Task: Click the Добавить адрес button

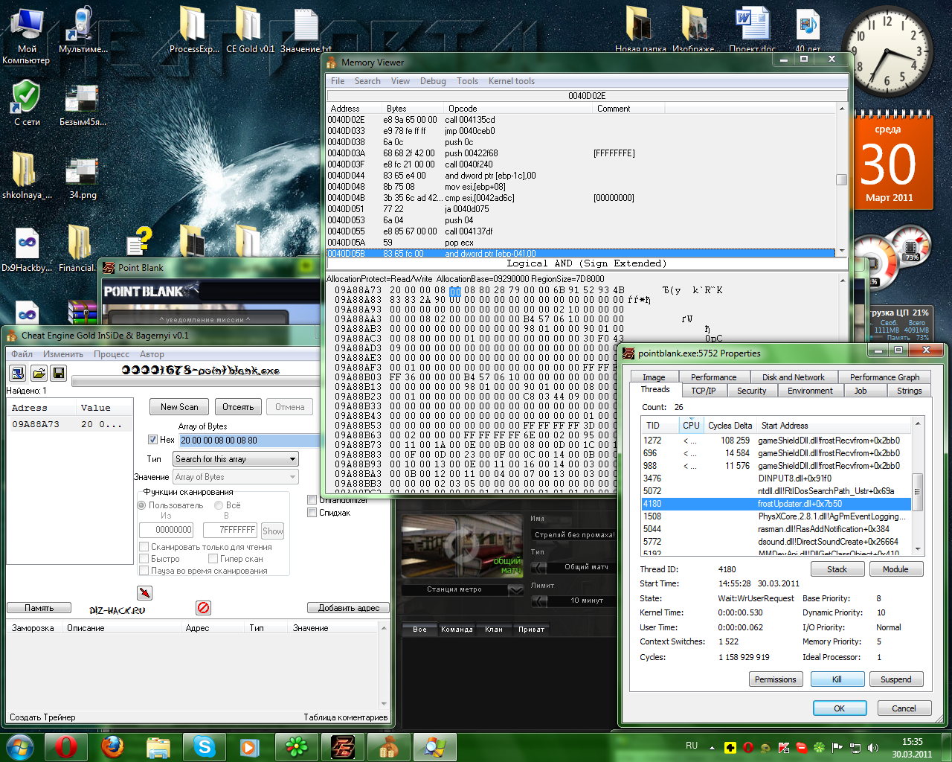Action: 348,608
